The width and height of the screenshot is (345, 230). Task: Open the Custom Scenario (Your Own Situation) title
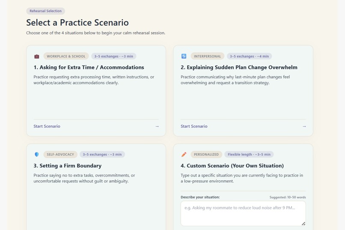click(232, 166)
